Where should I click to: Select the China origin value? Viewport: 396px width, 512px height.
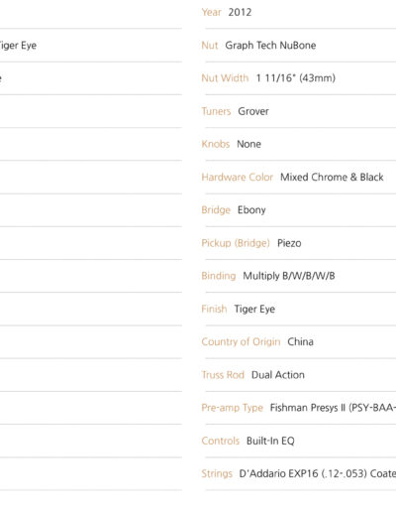click(x=300, y=341)
